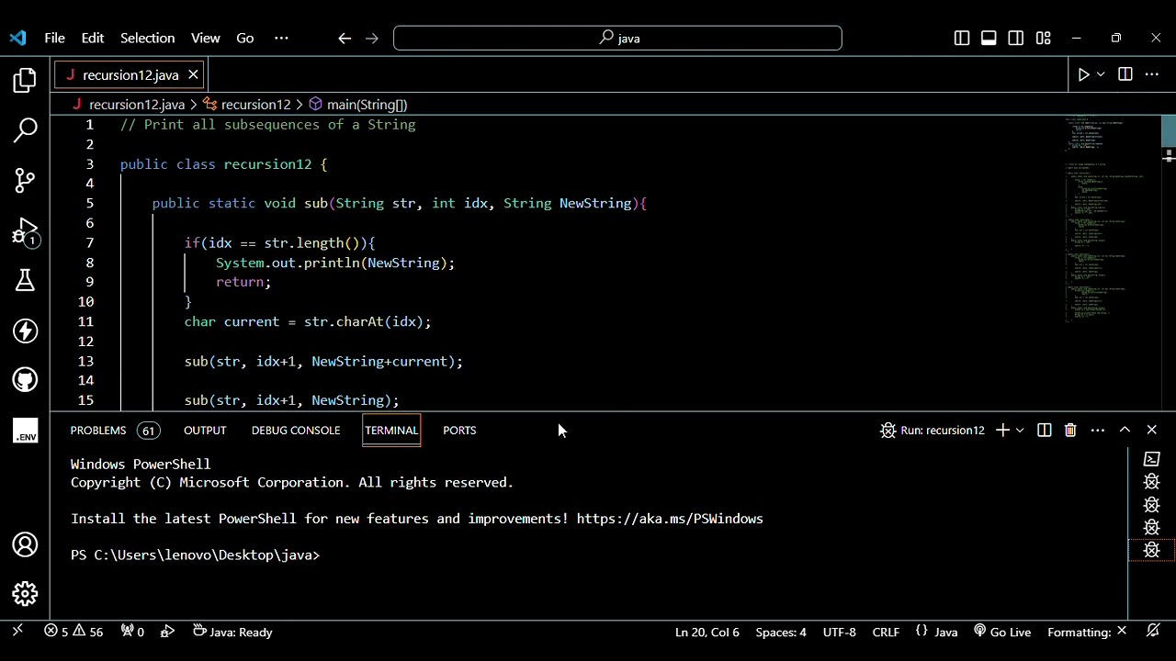Toggle the bottom panel layout
This screenshot has width=1176, height=661.
[989, 38]
